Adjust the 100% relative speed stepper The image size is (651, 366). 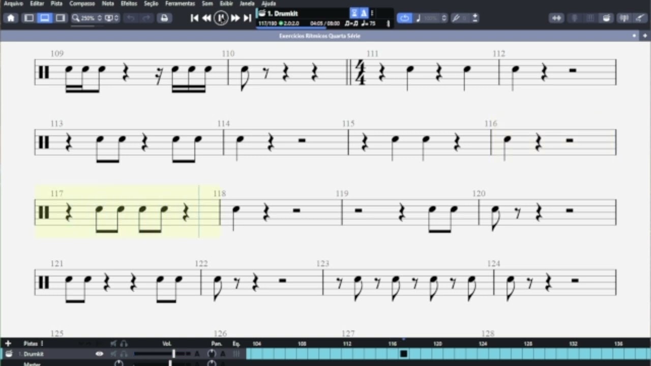point(444,18)
